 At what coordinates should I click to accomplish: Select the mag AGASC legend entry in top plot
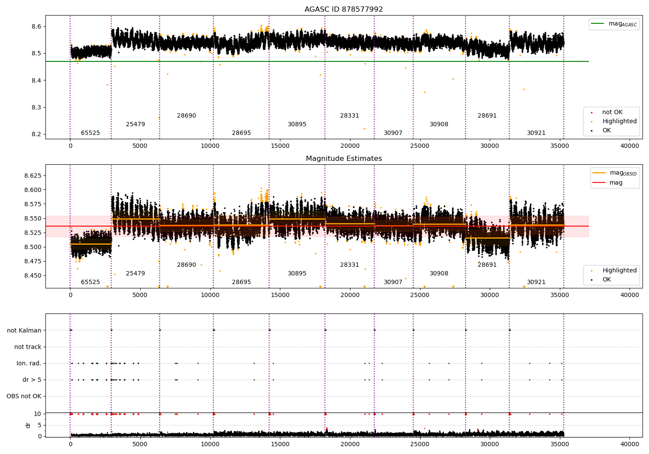[614, 24]
